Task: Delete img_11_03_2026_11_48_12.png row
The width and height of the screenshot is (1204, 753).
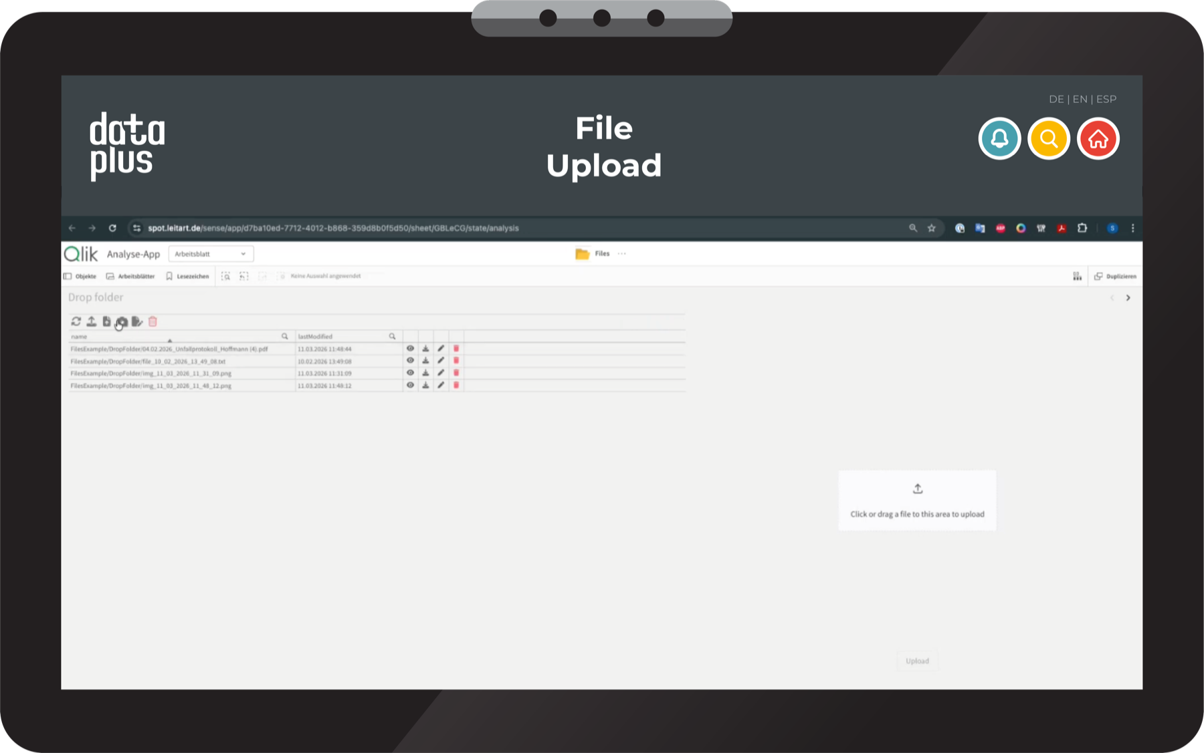Action: (456, 385)
